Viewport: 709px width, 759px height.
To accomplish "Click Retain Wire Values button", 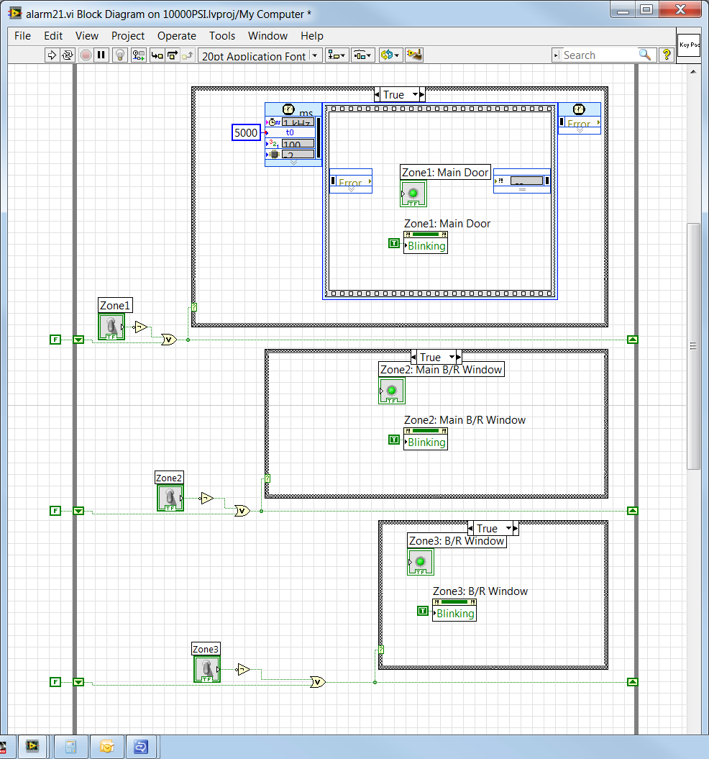I will coord(138,55).
